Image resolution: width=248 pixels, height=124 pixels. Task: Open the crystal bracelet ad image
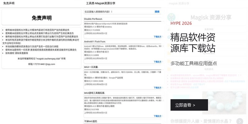coord(224,103)
